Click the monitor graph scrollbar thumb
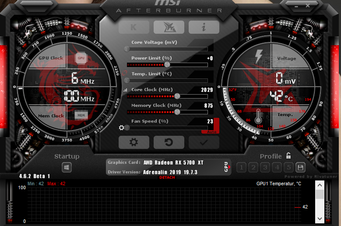Screen dimensions: 341x226 point(320,194)
